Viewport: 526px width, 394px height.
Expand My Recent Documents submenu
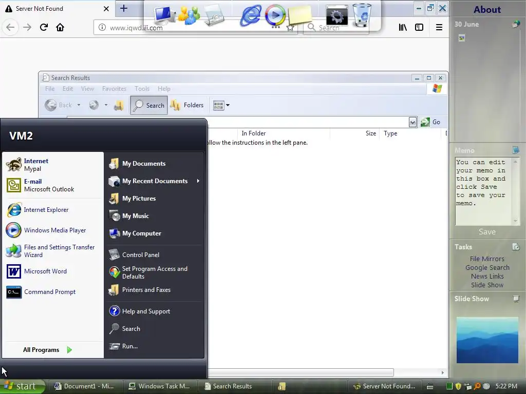coord(154,181)
